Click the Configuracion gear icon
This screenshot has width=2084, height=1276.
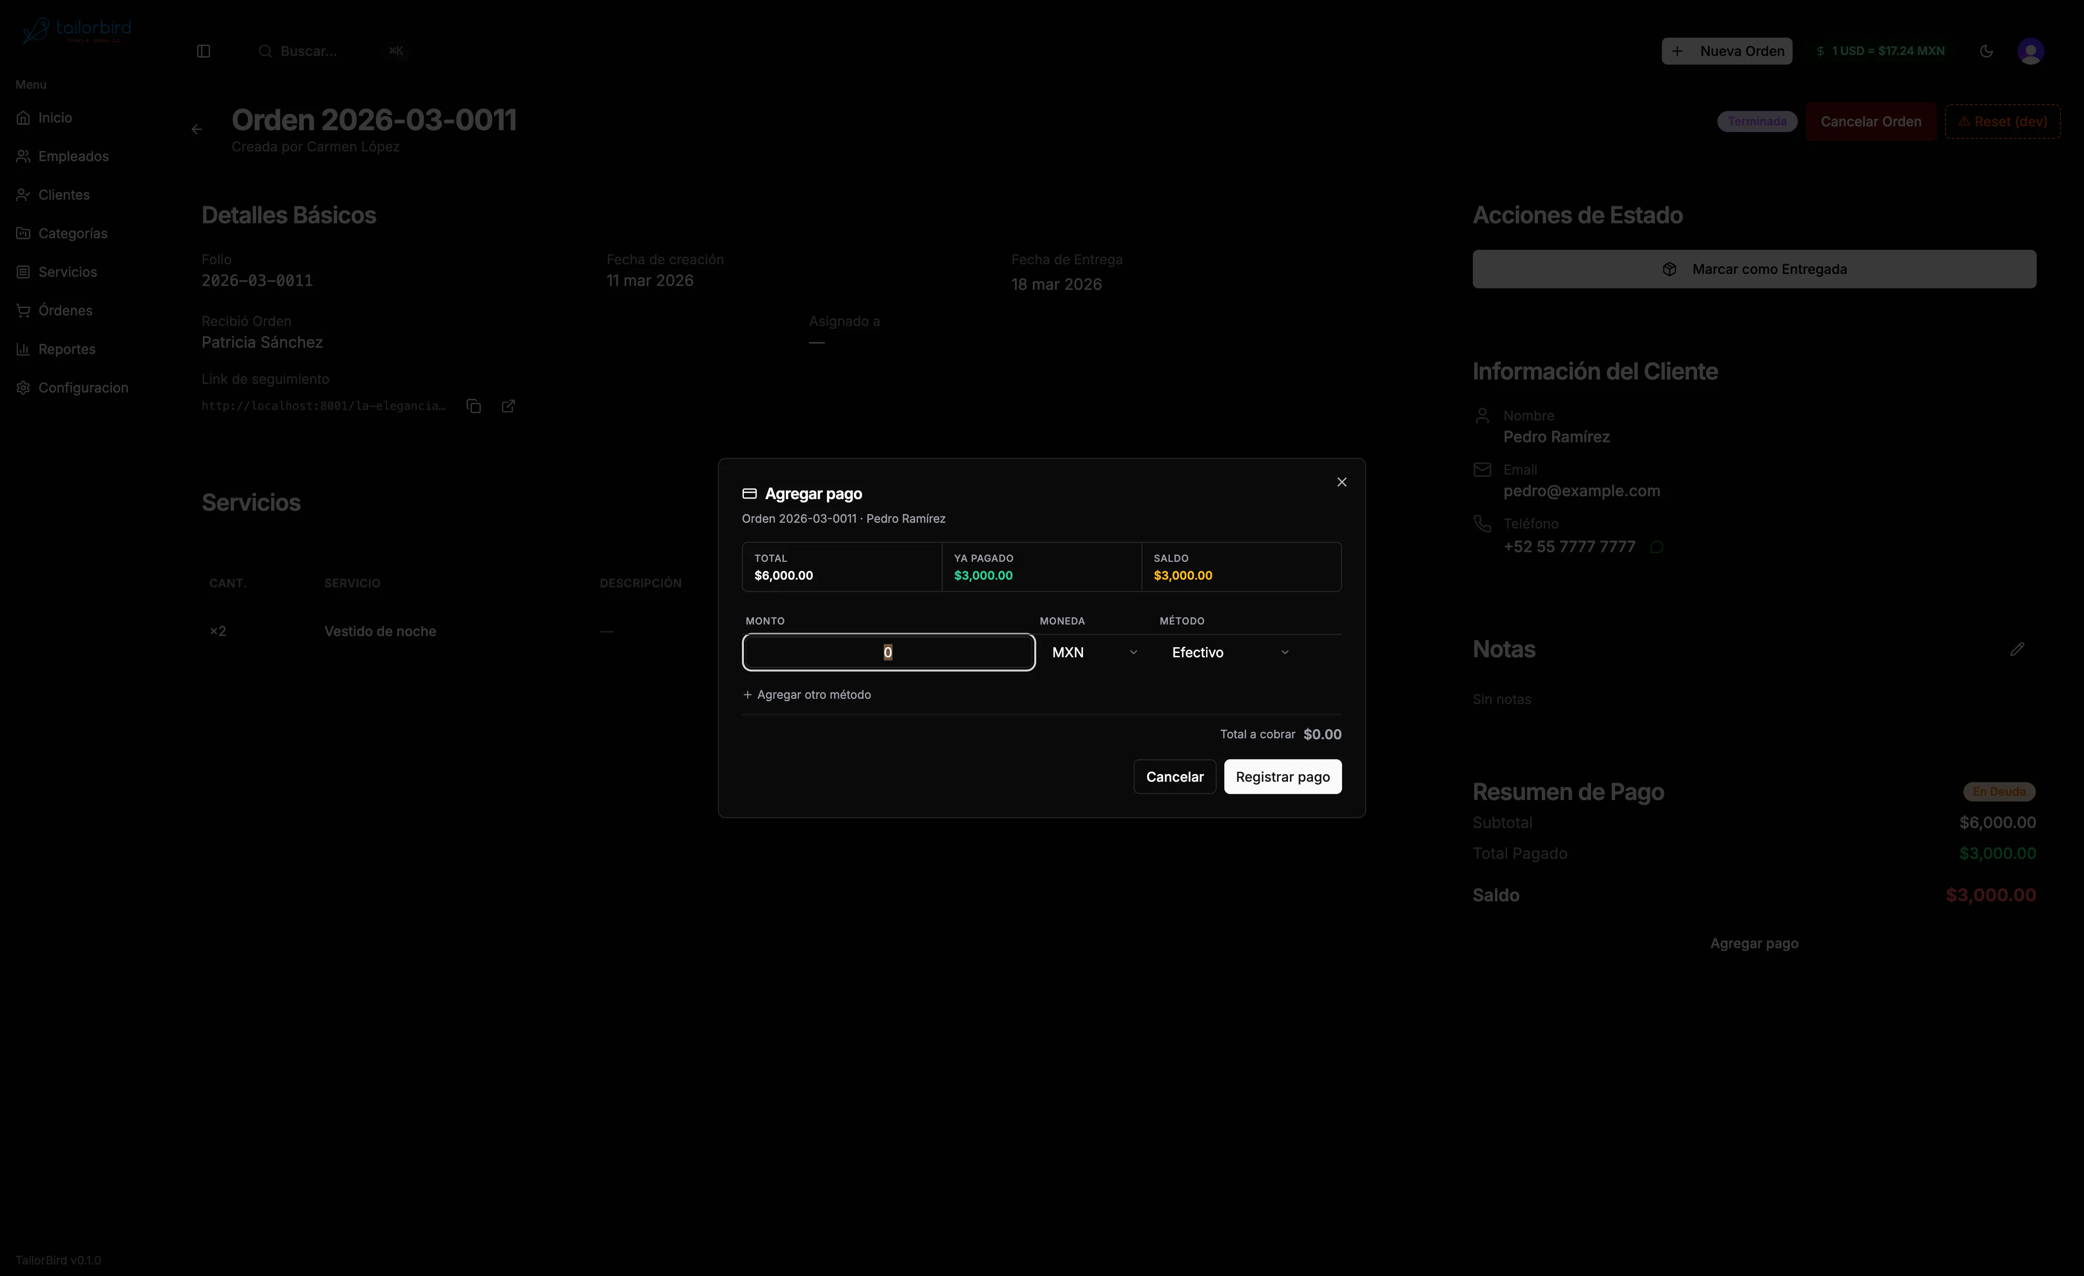(x=23, y=387)
